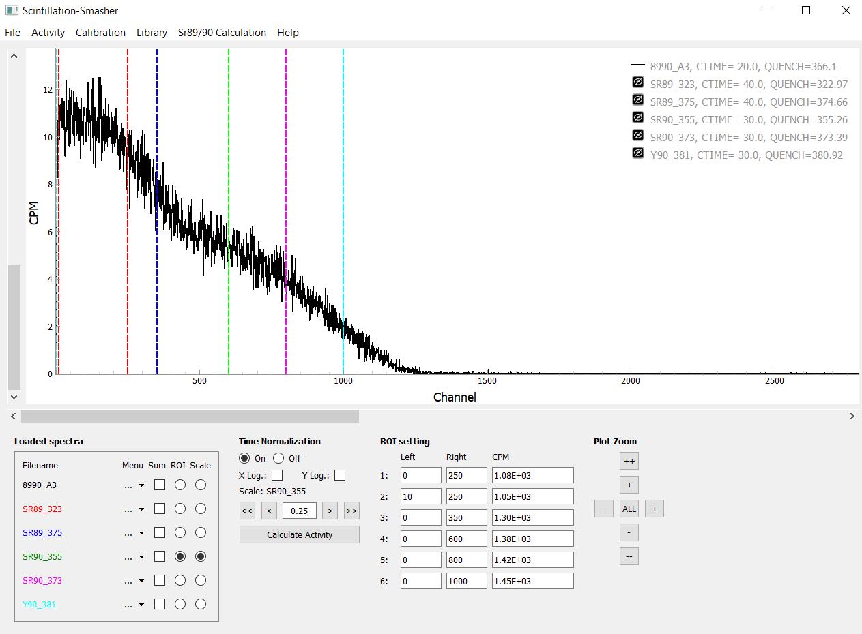862x634 pixels.
Task: Open the "..." menu for SR90_355
Action: coord(132,556)
